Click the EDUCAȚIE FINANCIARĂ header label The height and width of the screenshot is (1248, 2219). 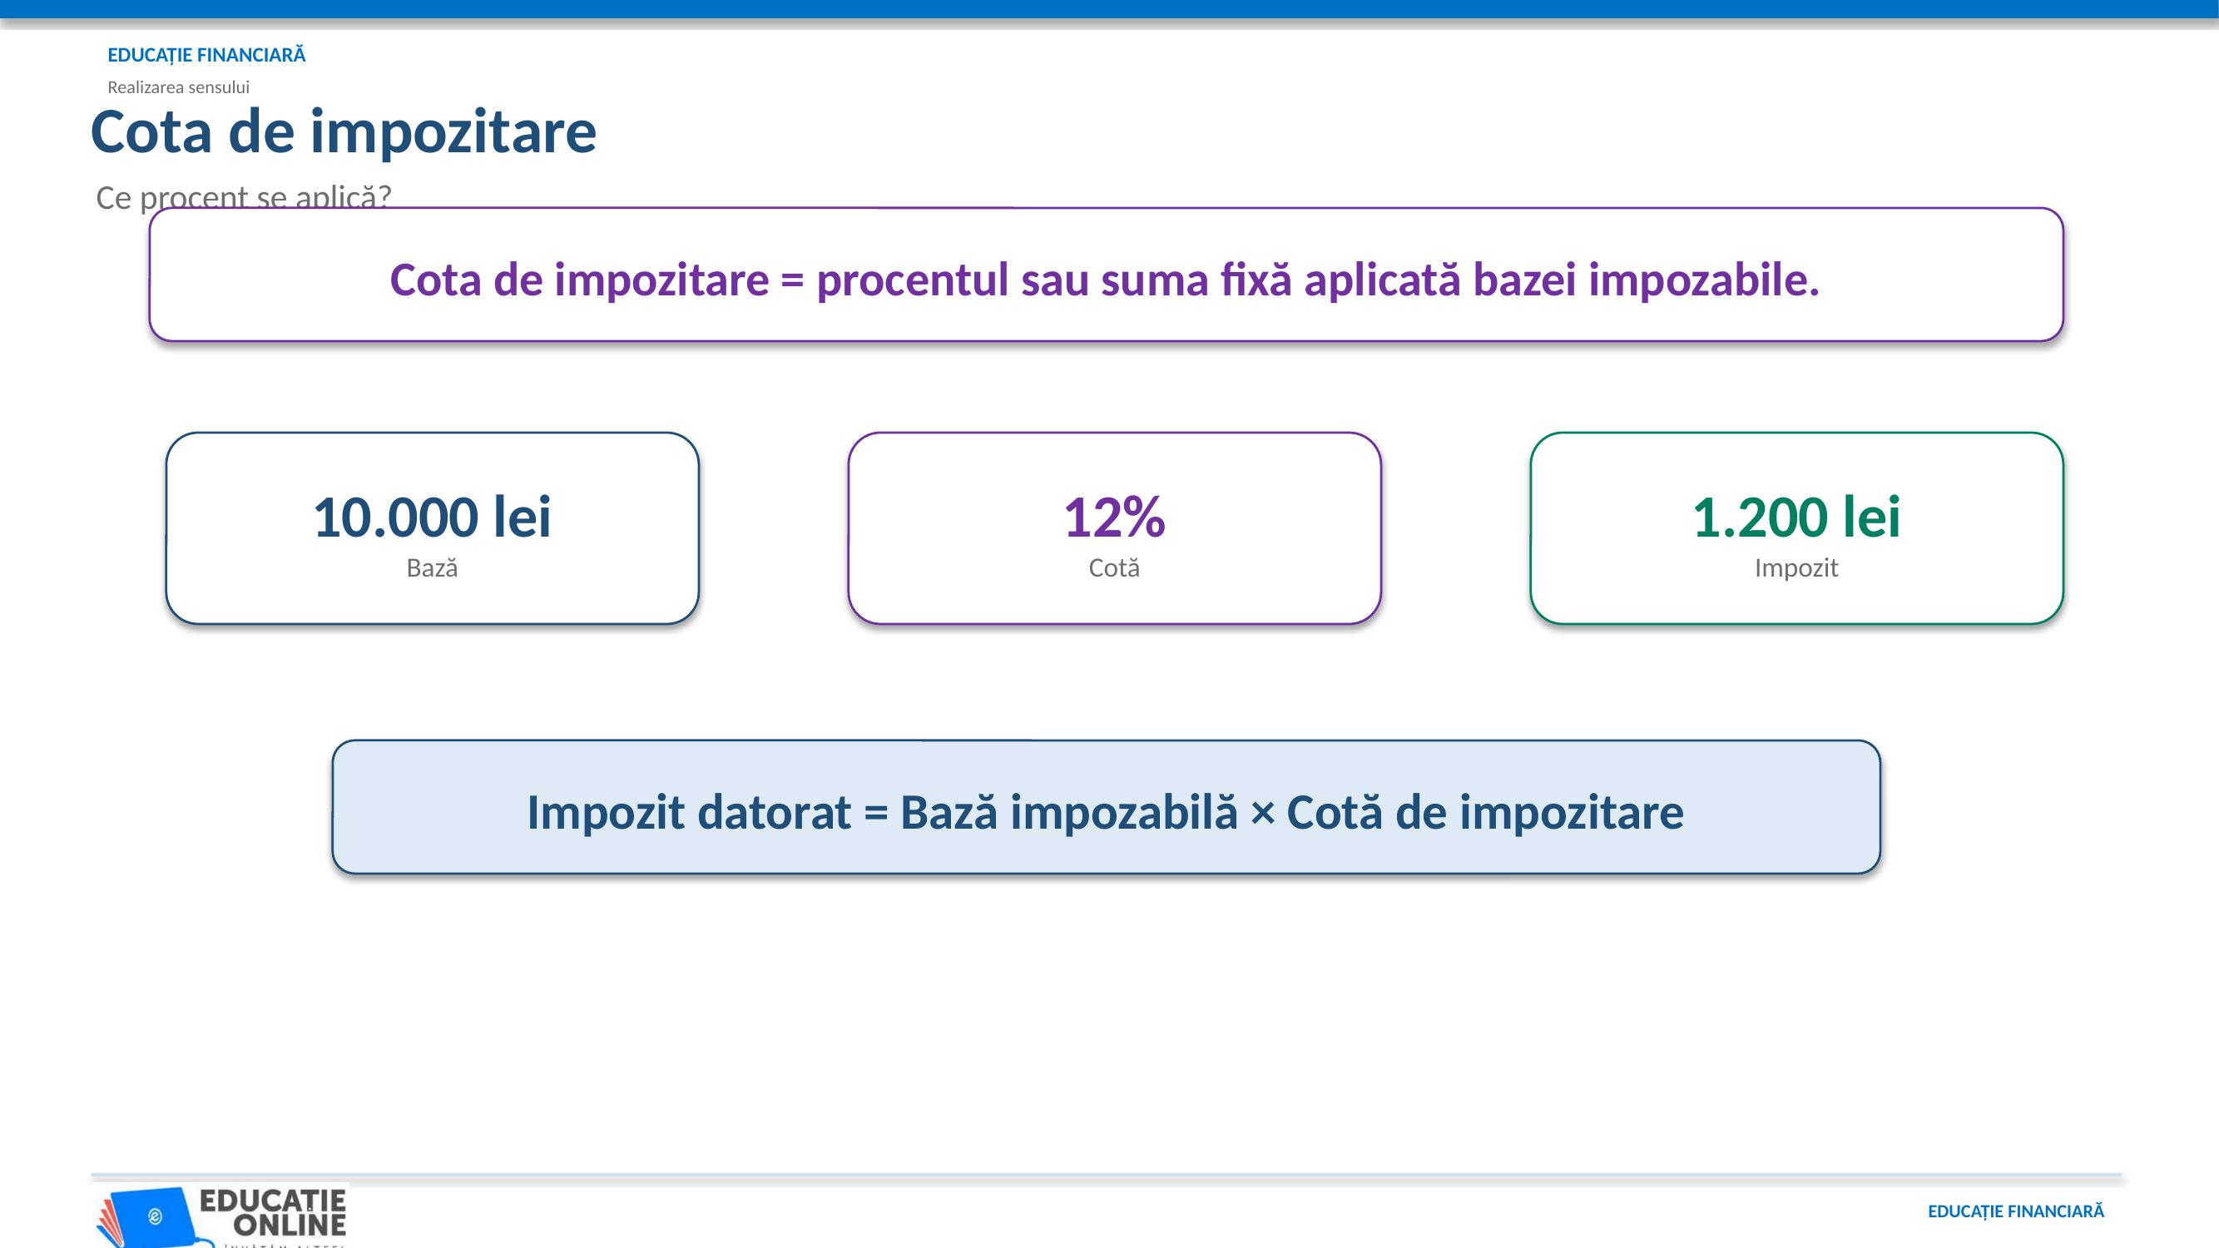click(x=206, y=55)
